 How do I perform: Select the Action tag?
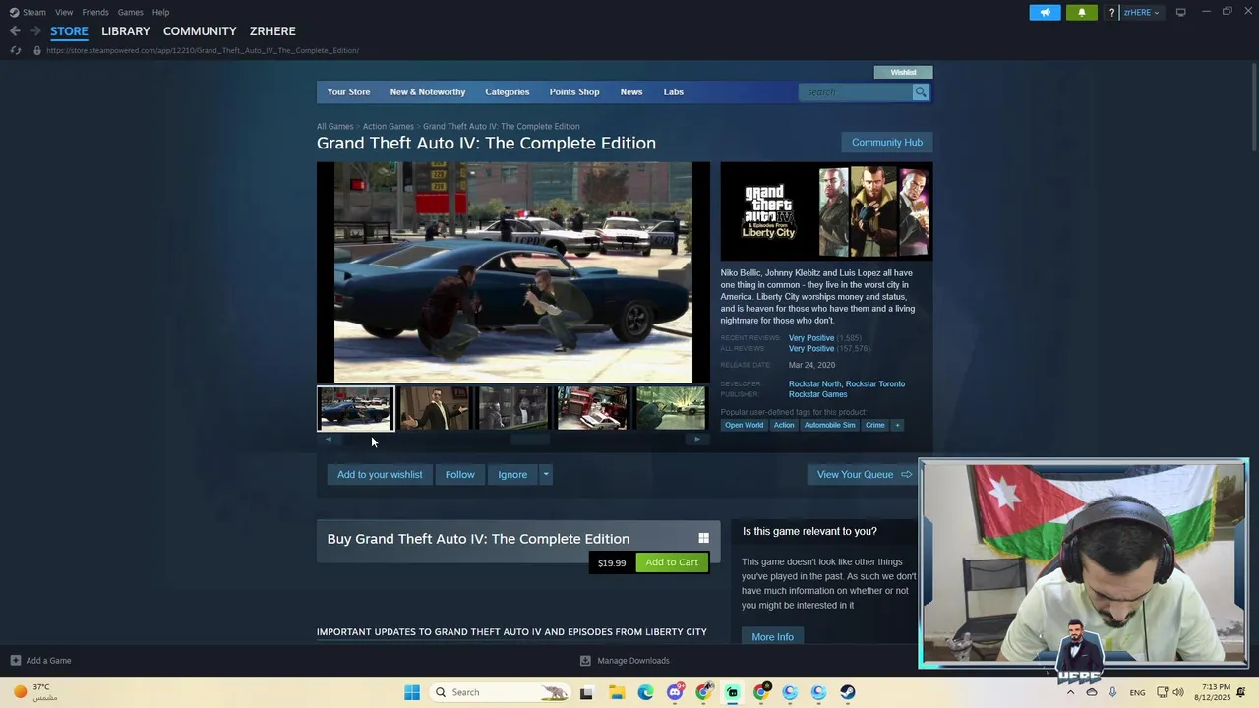pyautogui.click(x=784, y=425)
